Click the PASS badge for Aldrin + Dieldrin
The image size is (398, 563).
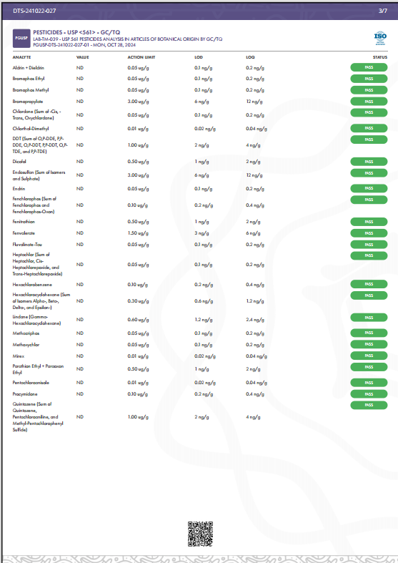369,67
